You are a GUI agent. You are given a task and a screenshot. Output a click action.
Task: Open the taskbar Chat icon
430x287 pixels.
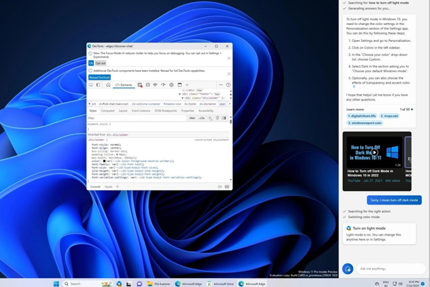(x=139, y=284)
